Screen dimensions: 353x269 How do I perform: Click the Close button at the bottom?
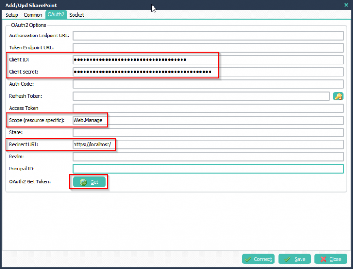(x=331, y=259)
